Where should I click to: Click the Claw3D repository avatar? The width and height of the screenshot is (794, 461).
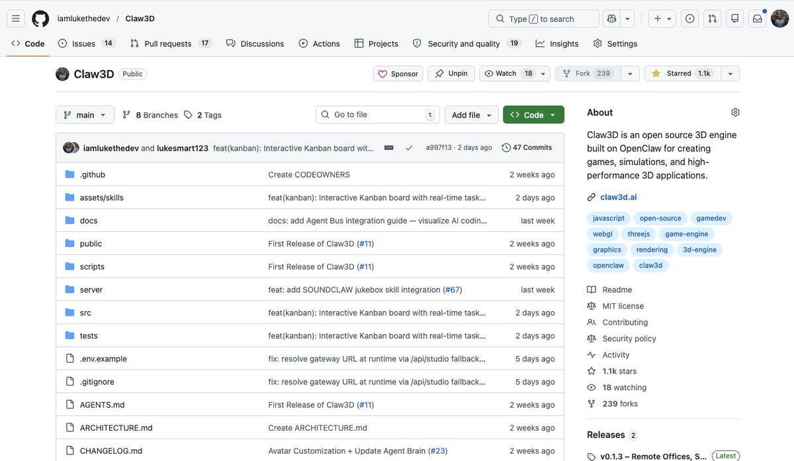62,74
